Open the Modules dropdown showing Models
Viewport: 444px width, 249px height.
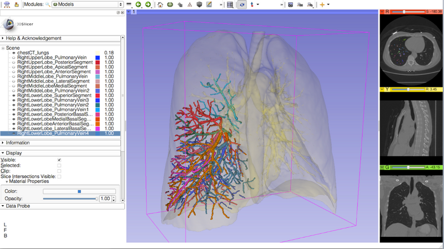87,4
